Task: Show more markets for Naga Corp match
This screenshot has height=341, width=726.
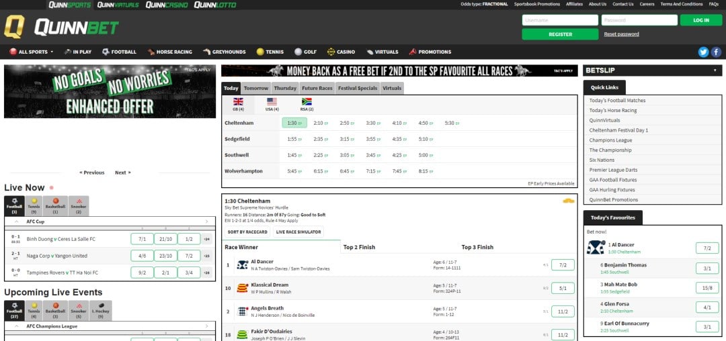Action: (207, 256)
